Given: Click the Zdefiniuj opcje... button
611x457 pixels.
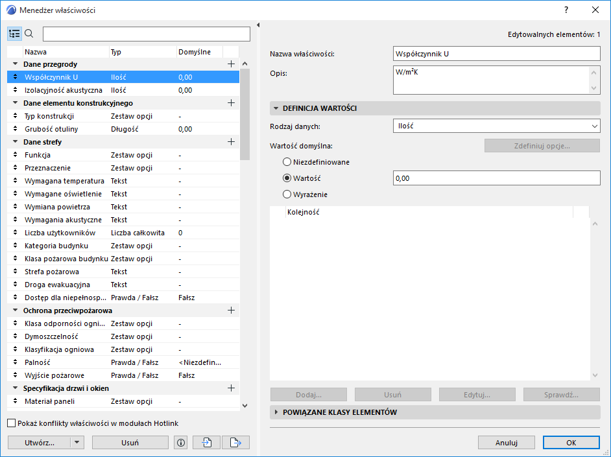Looking at the screenshot, I should [542, 146].
